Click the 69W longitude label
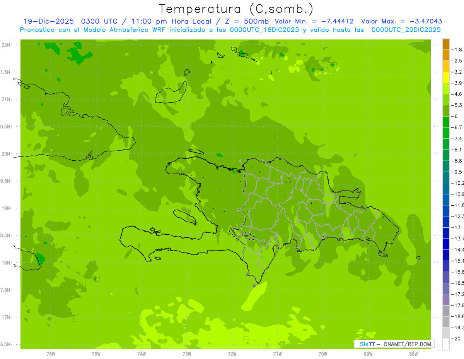Viewport: 464px width, 359px height. click(x=368, y=354)
